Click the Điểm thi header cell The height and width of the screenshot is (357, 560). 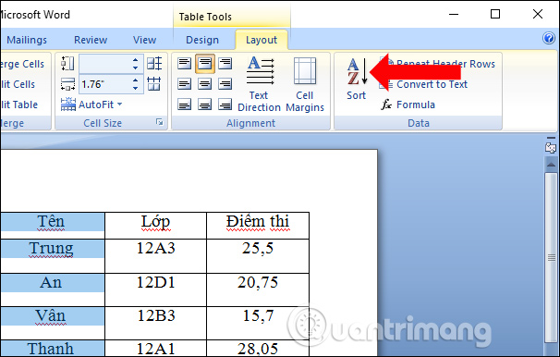(258, 226)
